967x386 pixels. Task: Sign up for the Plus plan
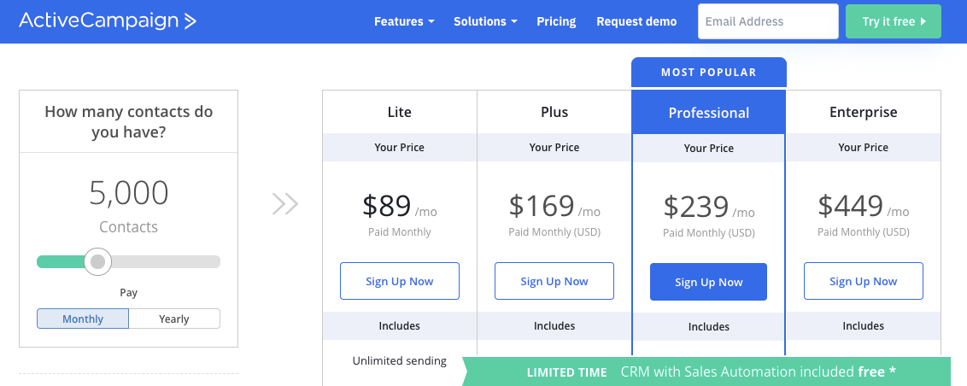[x=554, y=281]
